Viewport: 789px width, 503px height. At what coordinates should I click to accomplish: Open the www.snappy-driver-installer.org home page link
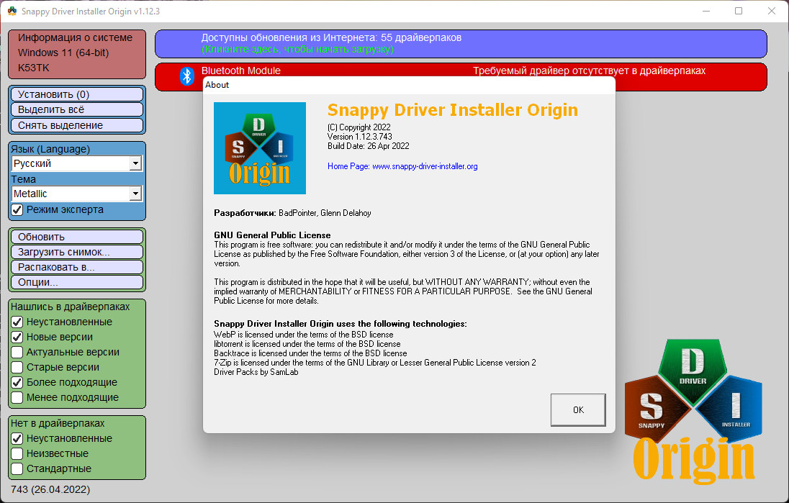425,166
